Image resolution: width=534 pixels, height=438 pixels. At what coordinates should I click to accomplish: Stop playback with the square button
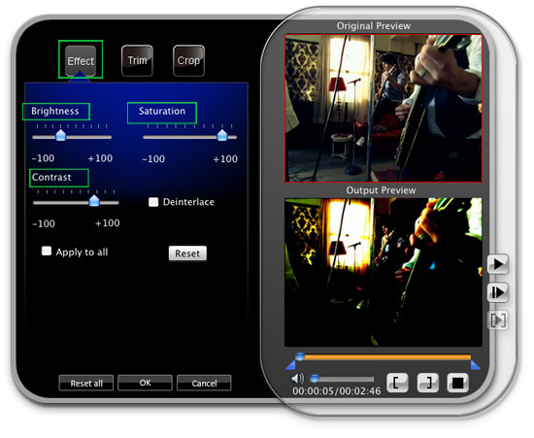(x=457, y=383)
